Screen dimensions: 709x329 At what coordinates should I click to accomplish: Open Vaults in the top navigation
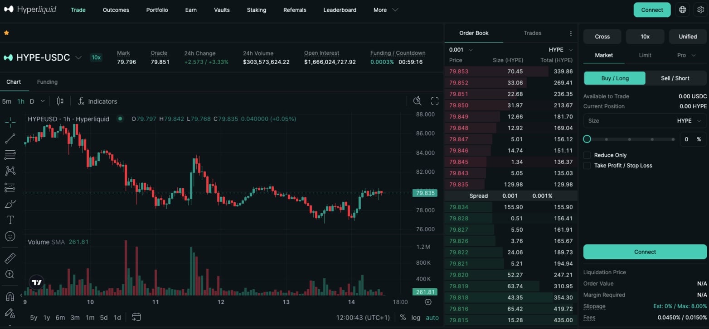[x=222, y=10]
